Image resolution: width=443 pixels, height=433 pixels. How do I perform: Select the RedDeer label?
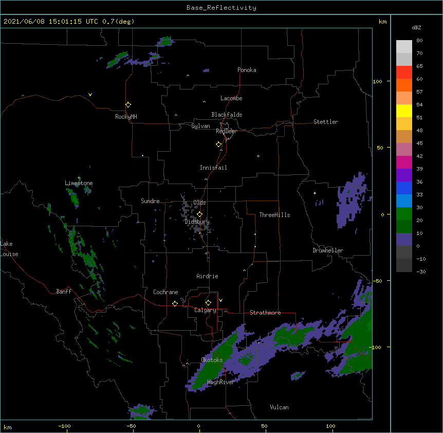coord(226,131)
